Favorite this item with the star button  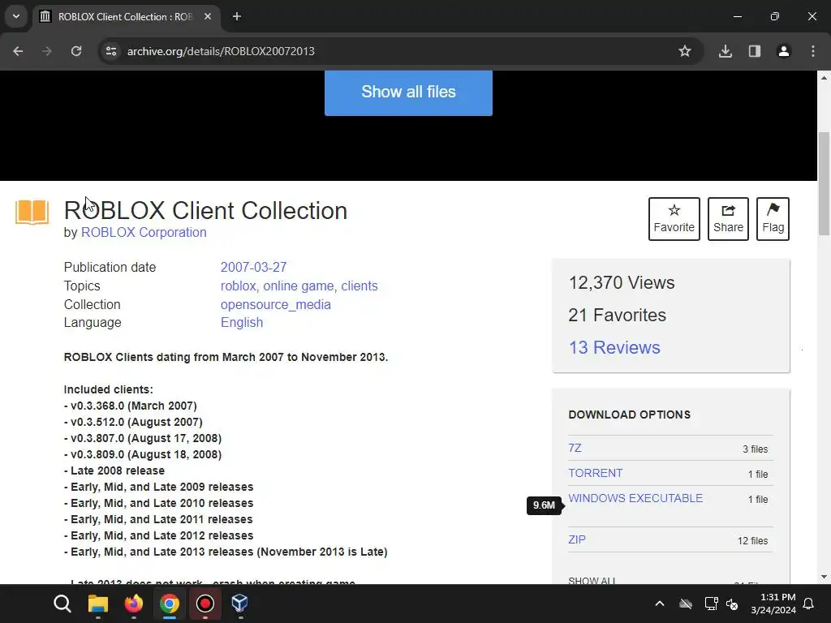click(674, 219)
